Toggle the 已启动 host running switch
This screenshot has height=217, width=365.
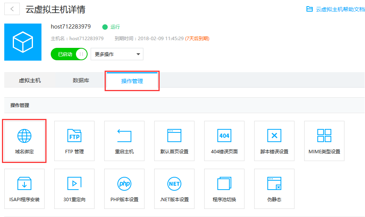(x=69, y=54)
